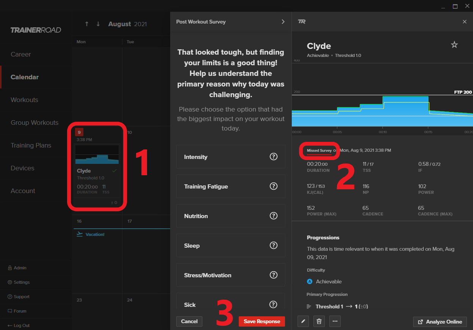This screenshot has height=330, width=473.
Task: Open the Calendar page
Action: 25,77
